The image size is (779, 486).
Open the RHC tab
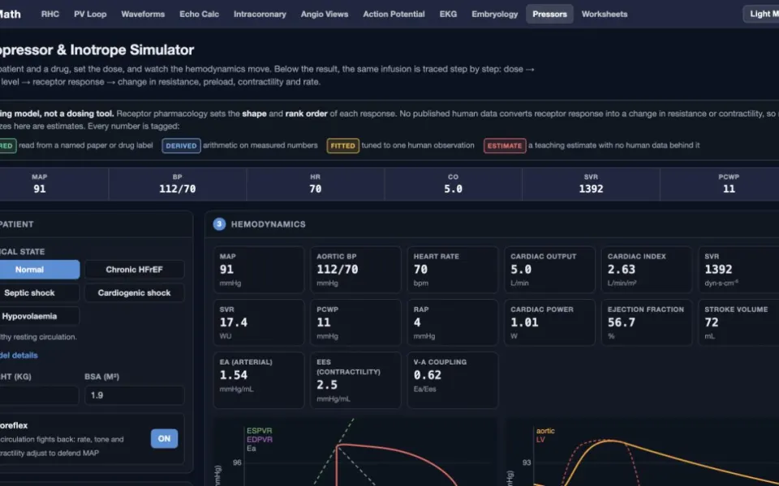[49, 14]
